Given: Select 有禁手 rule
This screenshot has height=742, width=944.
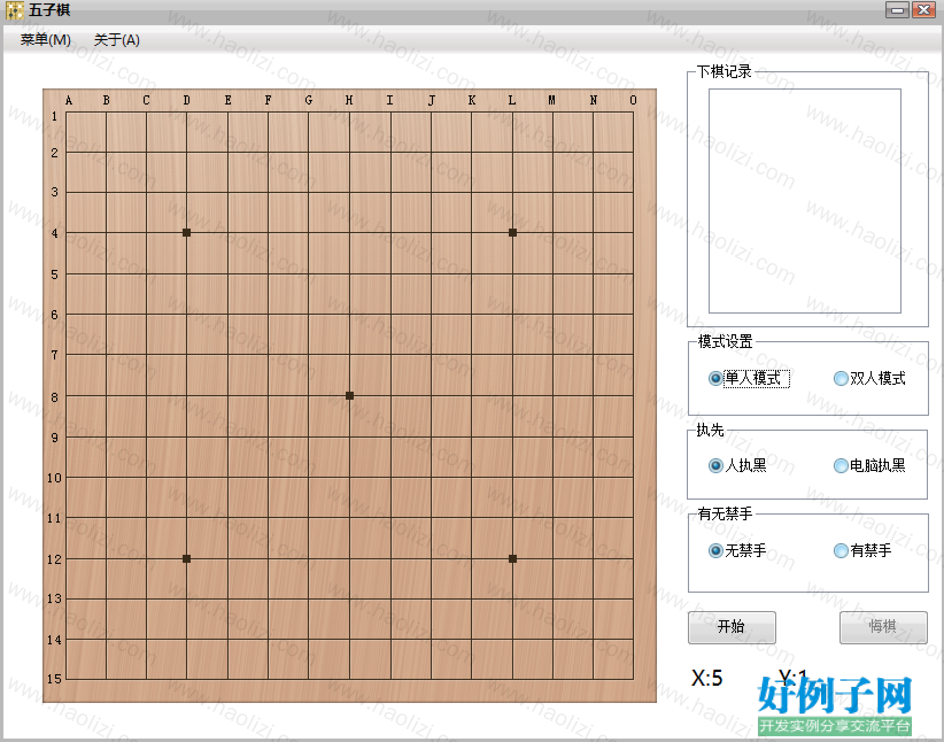Looking at the screenshot, I should pos(862,551).
